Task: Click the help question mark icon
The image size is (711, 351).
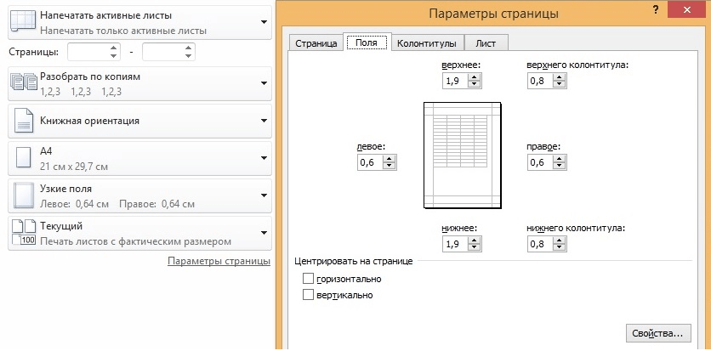Action: tap(656, 10)
